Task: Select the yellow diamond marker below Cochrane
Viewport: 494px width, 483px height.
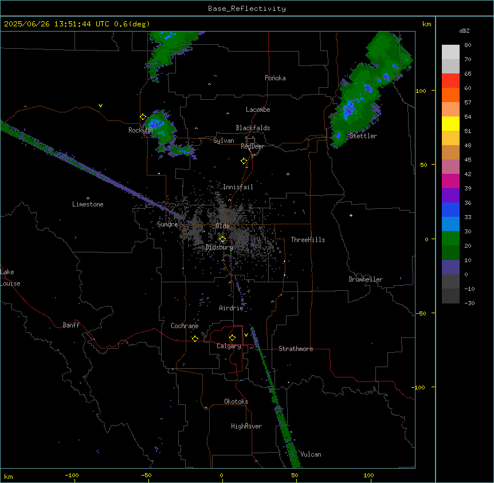Action: (195, 338)
